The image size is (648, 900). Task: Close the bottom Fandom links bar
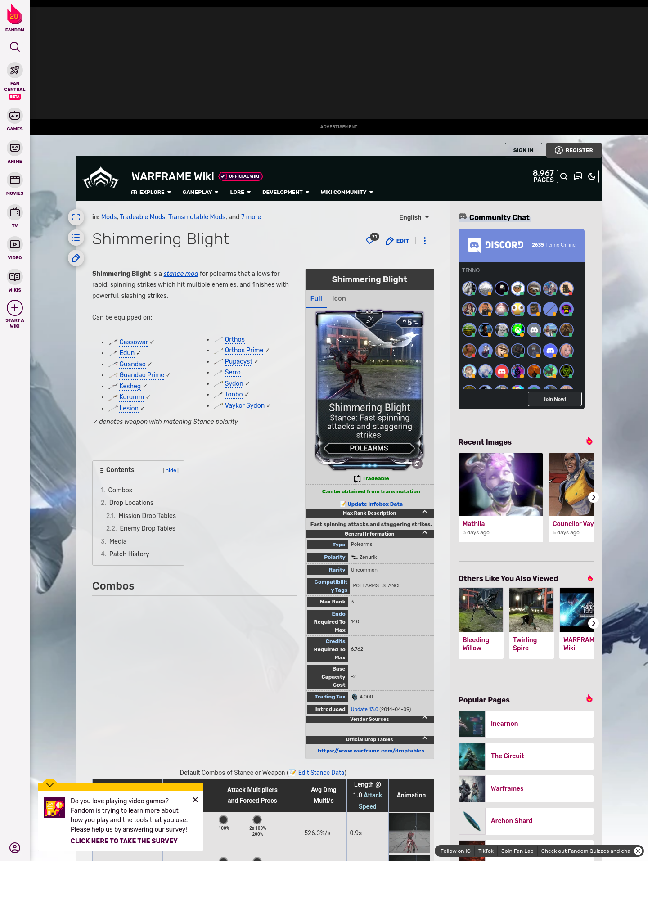[x=638, y=851]
